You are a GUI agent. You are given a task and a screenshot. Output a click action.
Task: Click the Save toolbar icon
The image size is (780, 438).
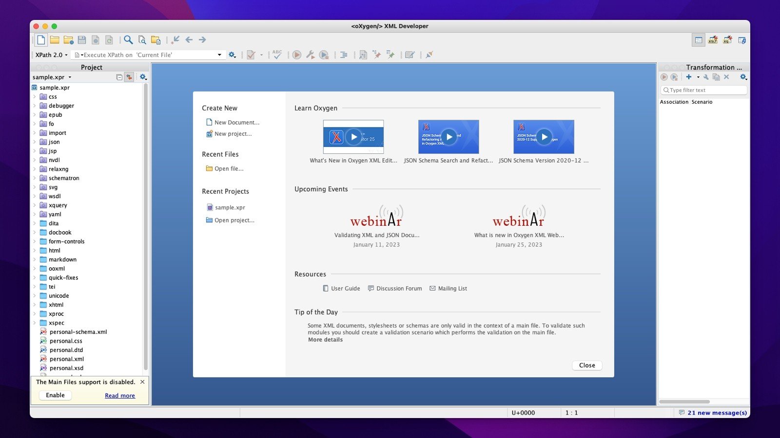point(82,40)
